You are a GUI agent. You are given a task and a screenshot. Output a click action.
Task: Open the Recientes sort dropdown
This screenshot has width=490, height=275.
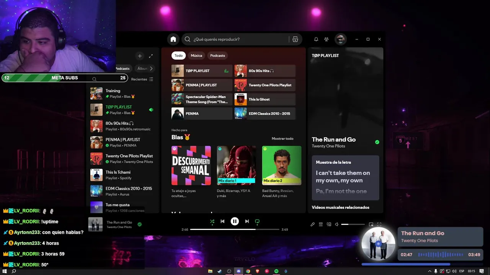click(142, 79)
